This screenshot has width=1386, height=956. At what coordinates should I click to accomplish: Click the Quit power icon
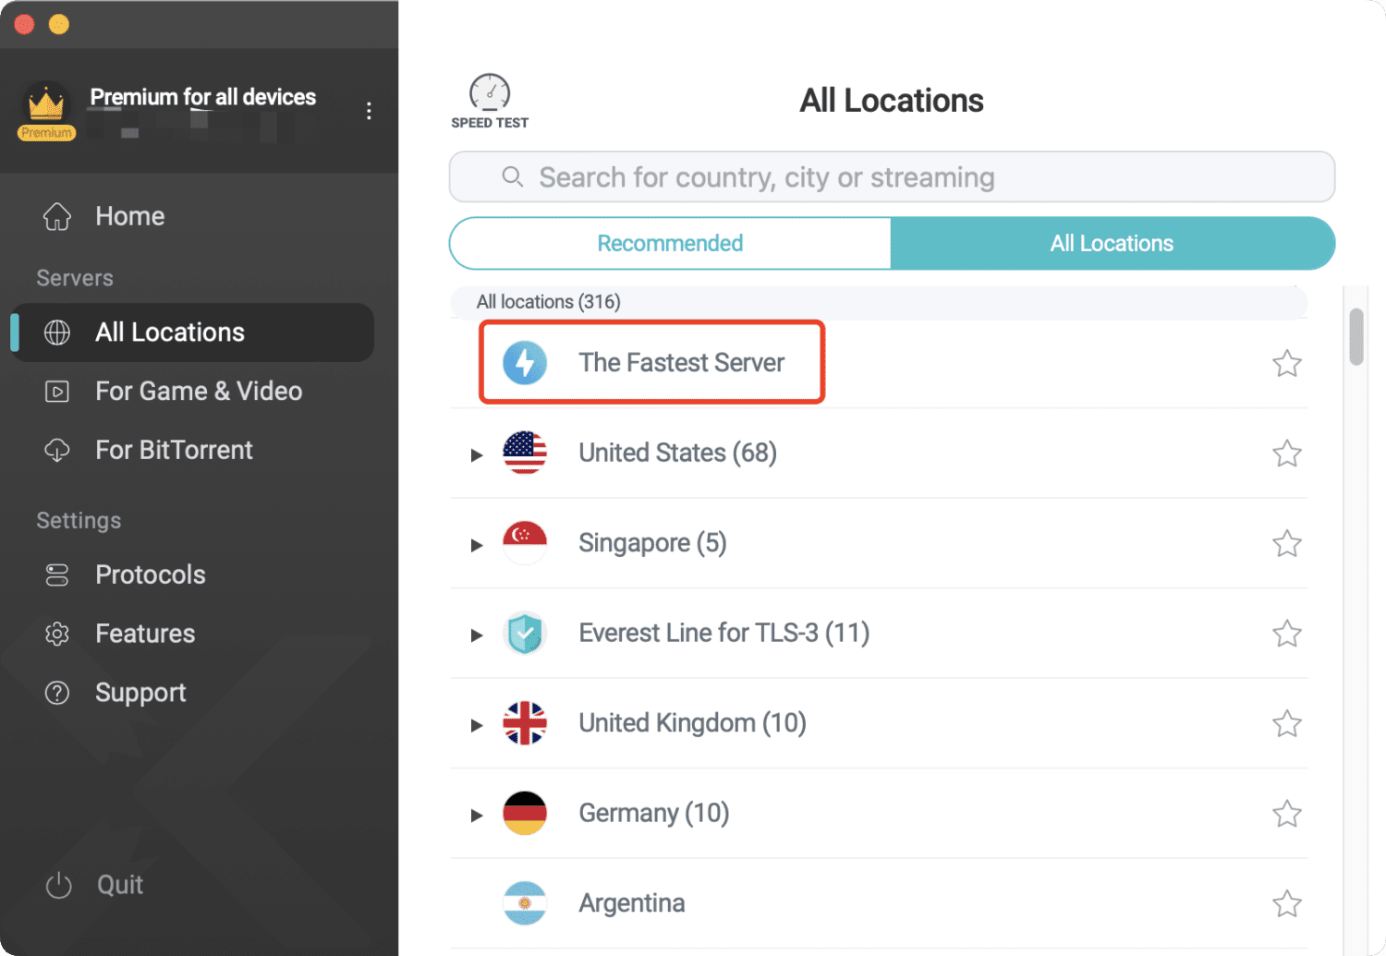(x=58, y=885)
